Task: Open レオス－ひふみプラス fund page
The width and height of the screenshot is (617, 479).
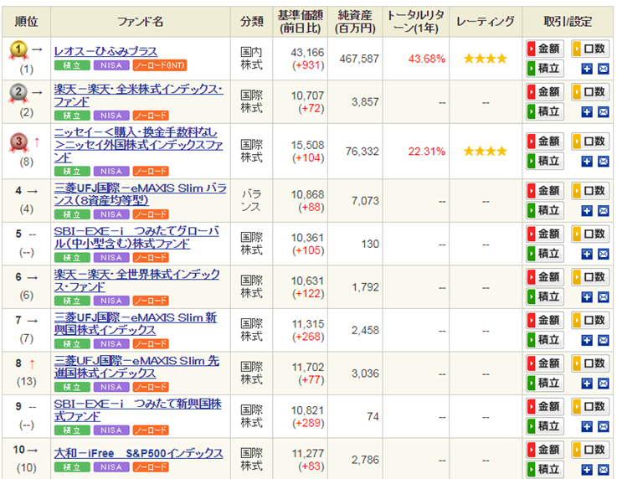Action: [x=105, y=51]
